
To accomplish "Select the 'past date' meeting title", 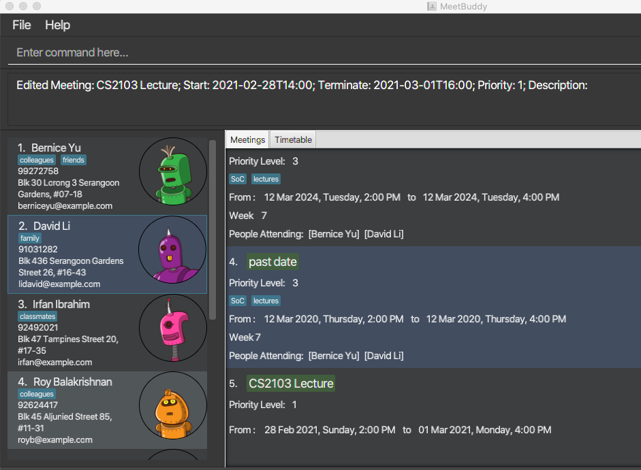I will [272, 262].
